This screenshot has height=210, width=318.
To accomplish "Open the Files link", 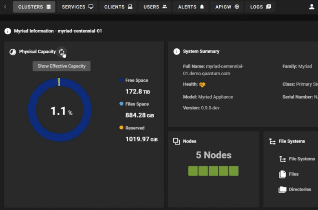I will (x=294, y=174).
